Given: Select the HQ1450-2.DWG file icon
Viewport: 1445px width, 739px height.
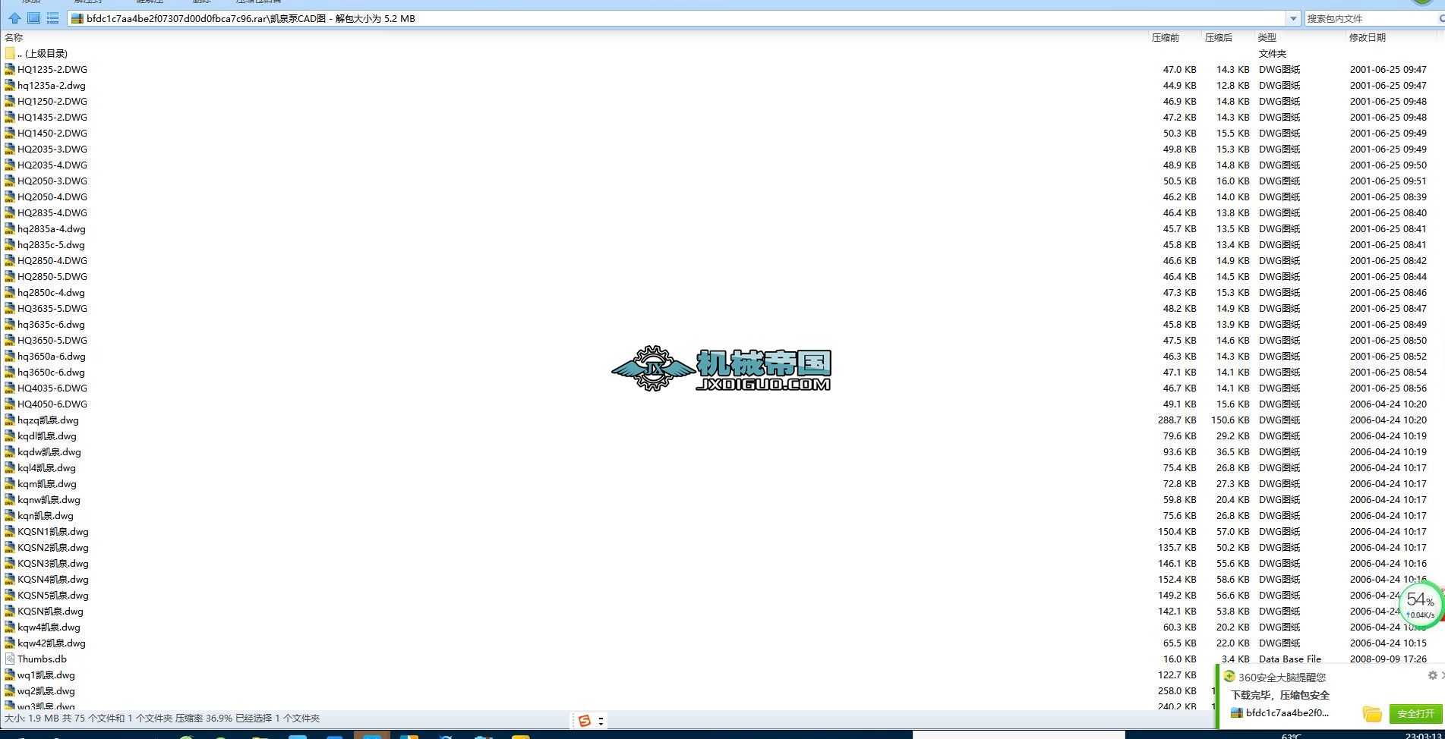Looking at the screenshot, I should [x=10, y=133].
